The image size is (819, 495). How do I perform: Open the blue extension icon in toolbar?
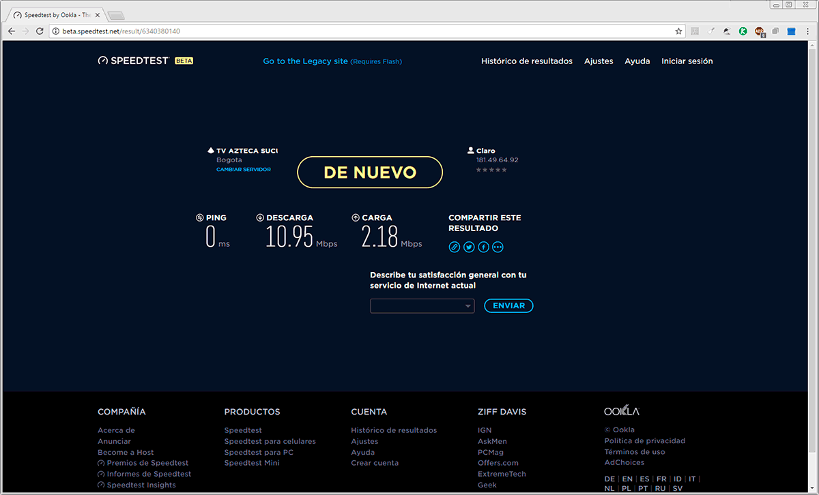pyautogui.click(x=792, y=31)
